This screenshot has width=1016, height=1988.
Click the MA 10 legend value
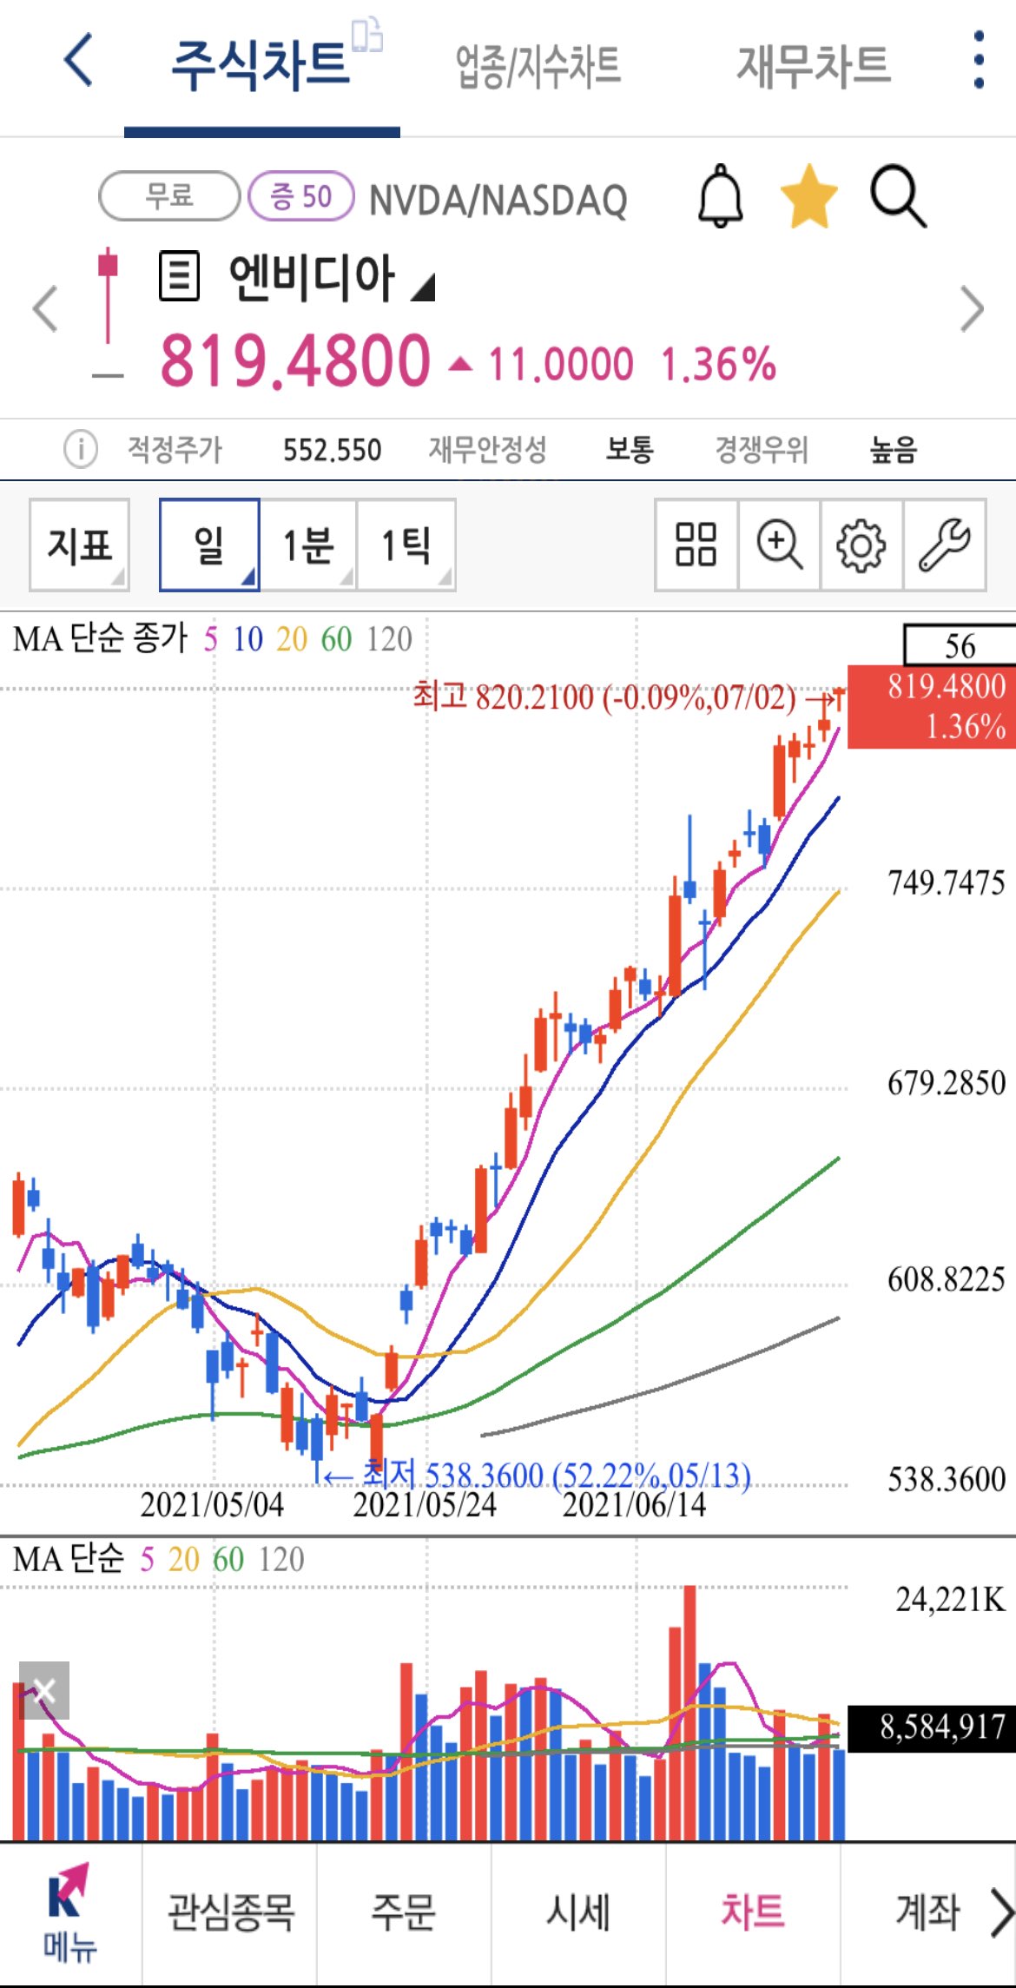[247, 639]
